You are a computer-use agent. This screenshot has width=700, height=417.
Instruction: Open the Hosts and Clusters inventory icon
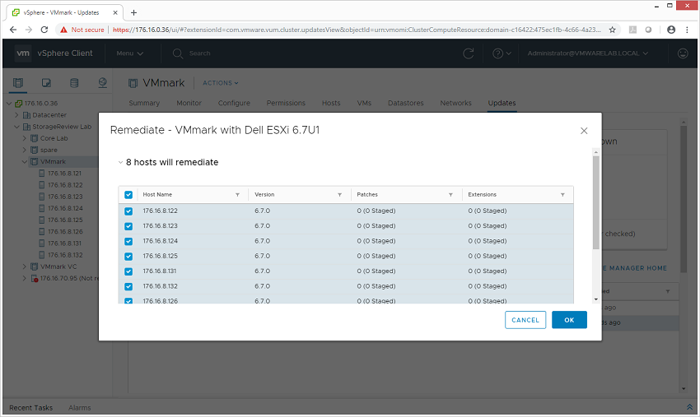18,82
